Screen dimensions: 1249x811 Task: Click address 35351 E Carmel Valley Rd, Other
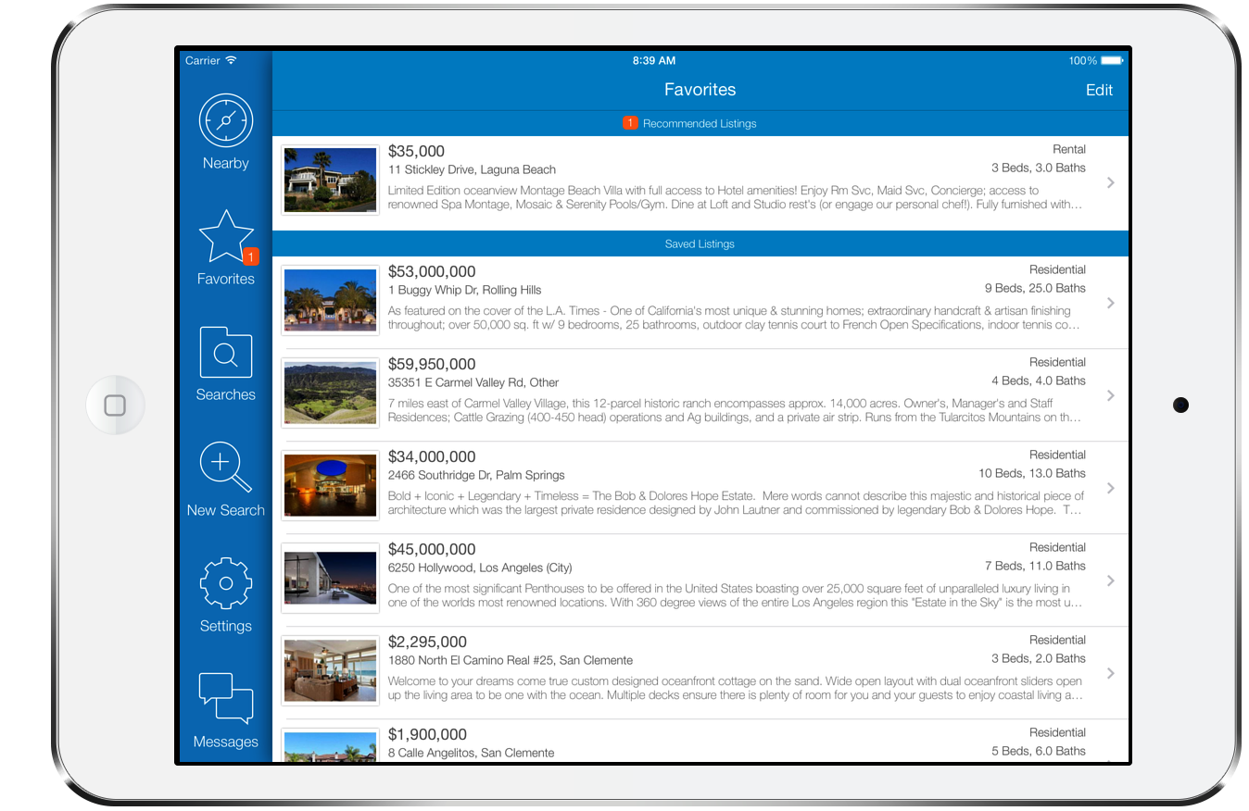(x=473, y=382)
